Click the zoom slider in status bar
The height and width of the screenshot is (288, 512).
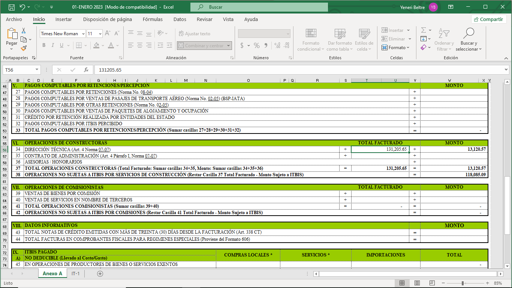pyautogui.click(x=463, y=283)
